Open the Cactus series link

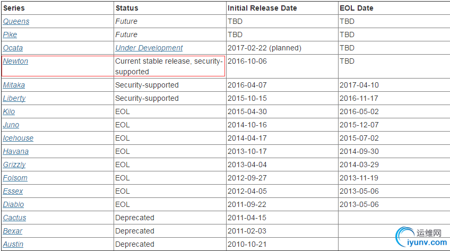pos(14,218)
